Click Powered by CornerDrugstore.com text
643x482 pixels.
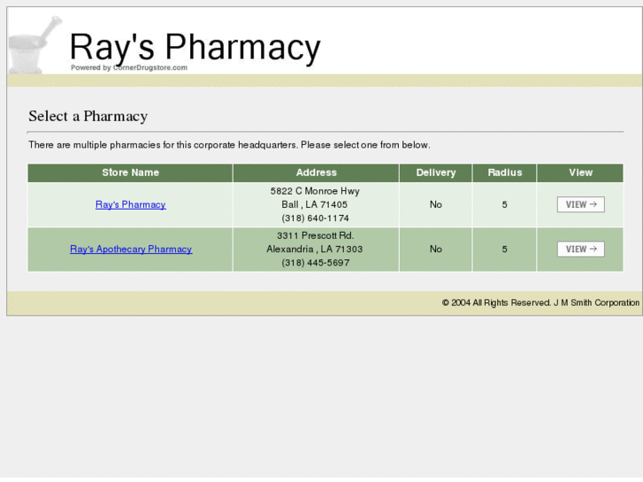pos(129,68)
